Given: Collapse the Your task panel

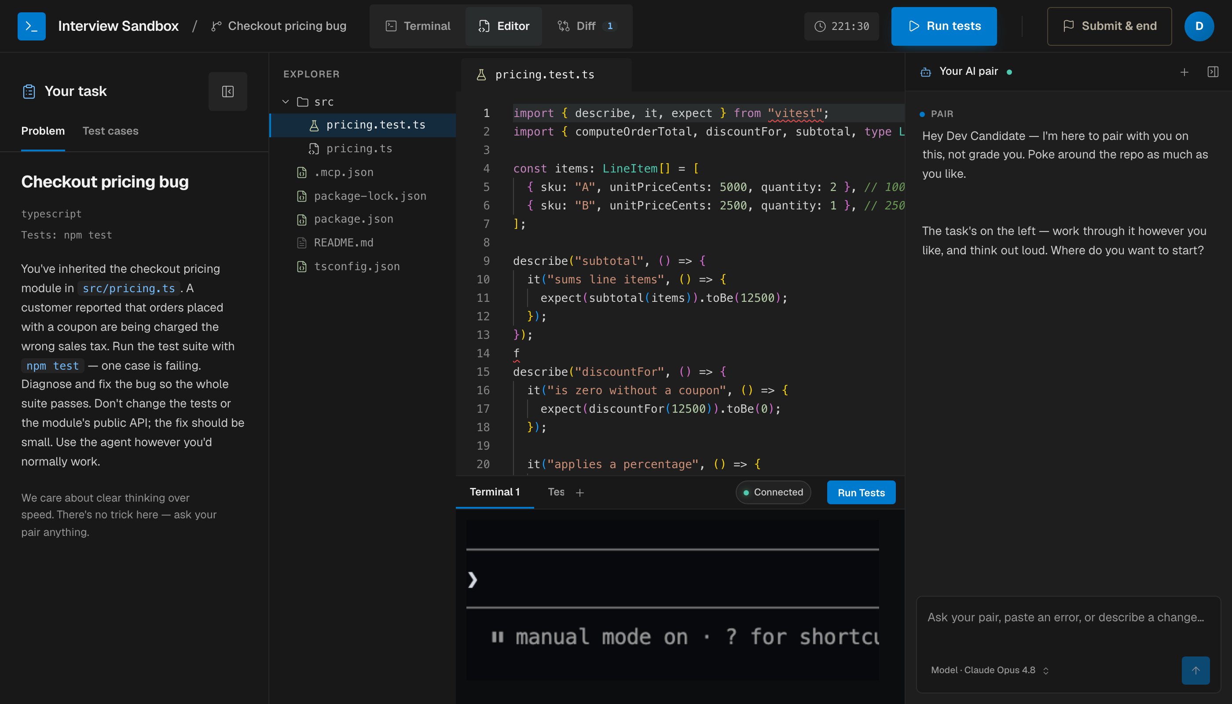Looking at the screenshot, I should [228, 92].
